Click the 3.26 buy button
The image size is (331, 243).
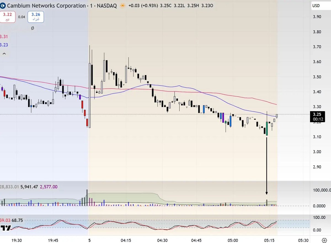click(35, 17)
